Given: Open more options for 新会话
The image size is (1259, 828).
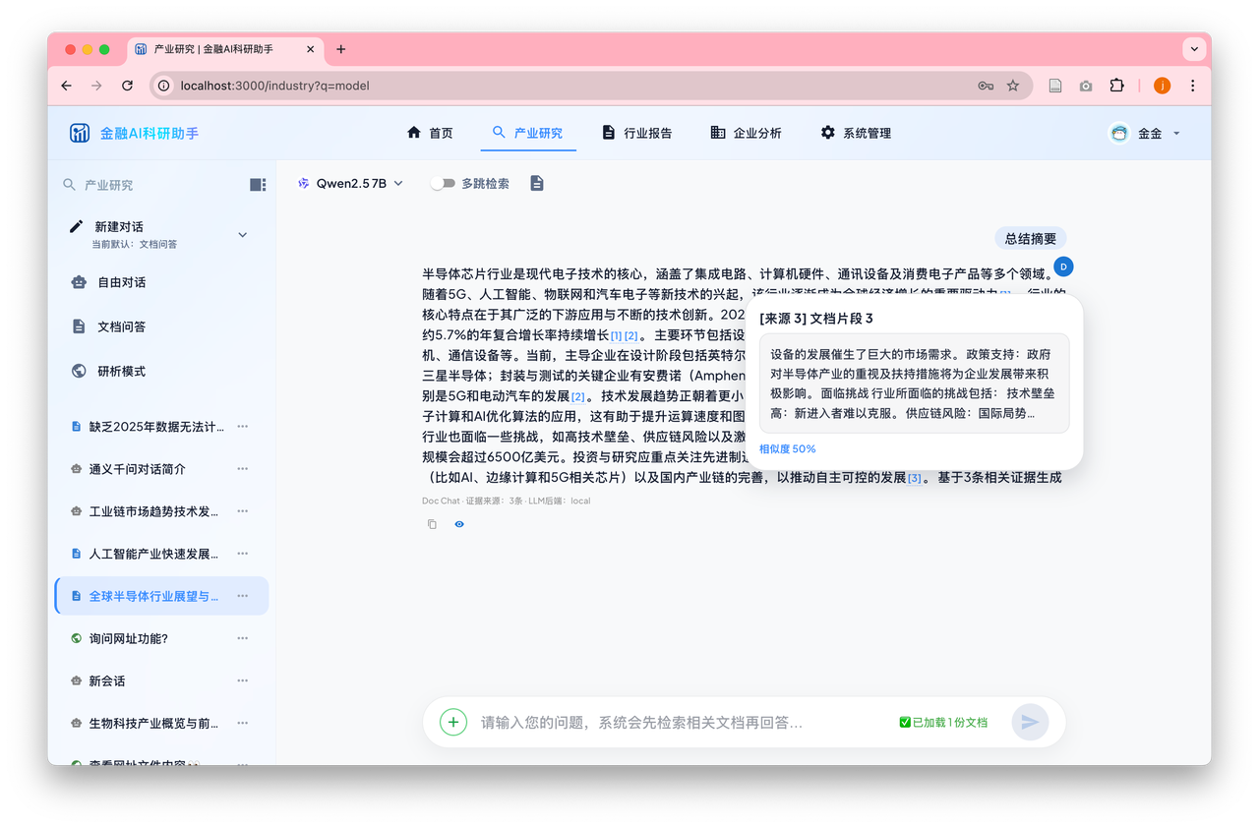Looking at the screenshot, I should (243, 680).
